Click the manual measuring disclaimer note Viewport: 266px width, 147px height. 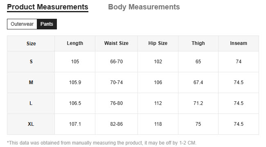[101, 143]
